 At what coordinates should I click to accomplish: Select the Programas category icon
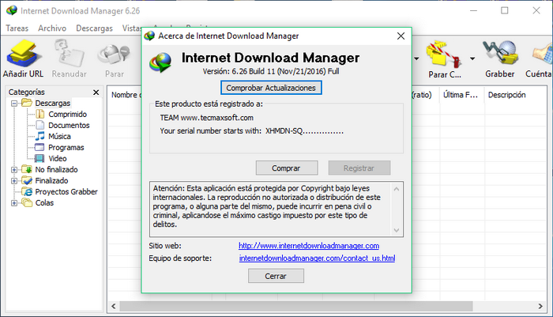[39, 147]
